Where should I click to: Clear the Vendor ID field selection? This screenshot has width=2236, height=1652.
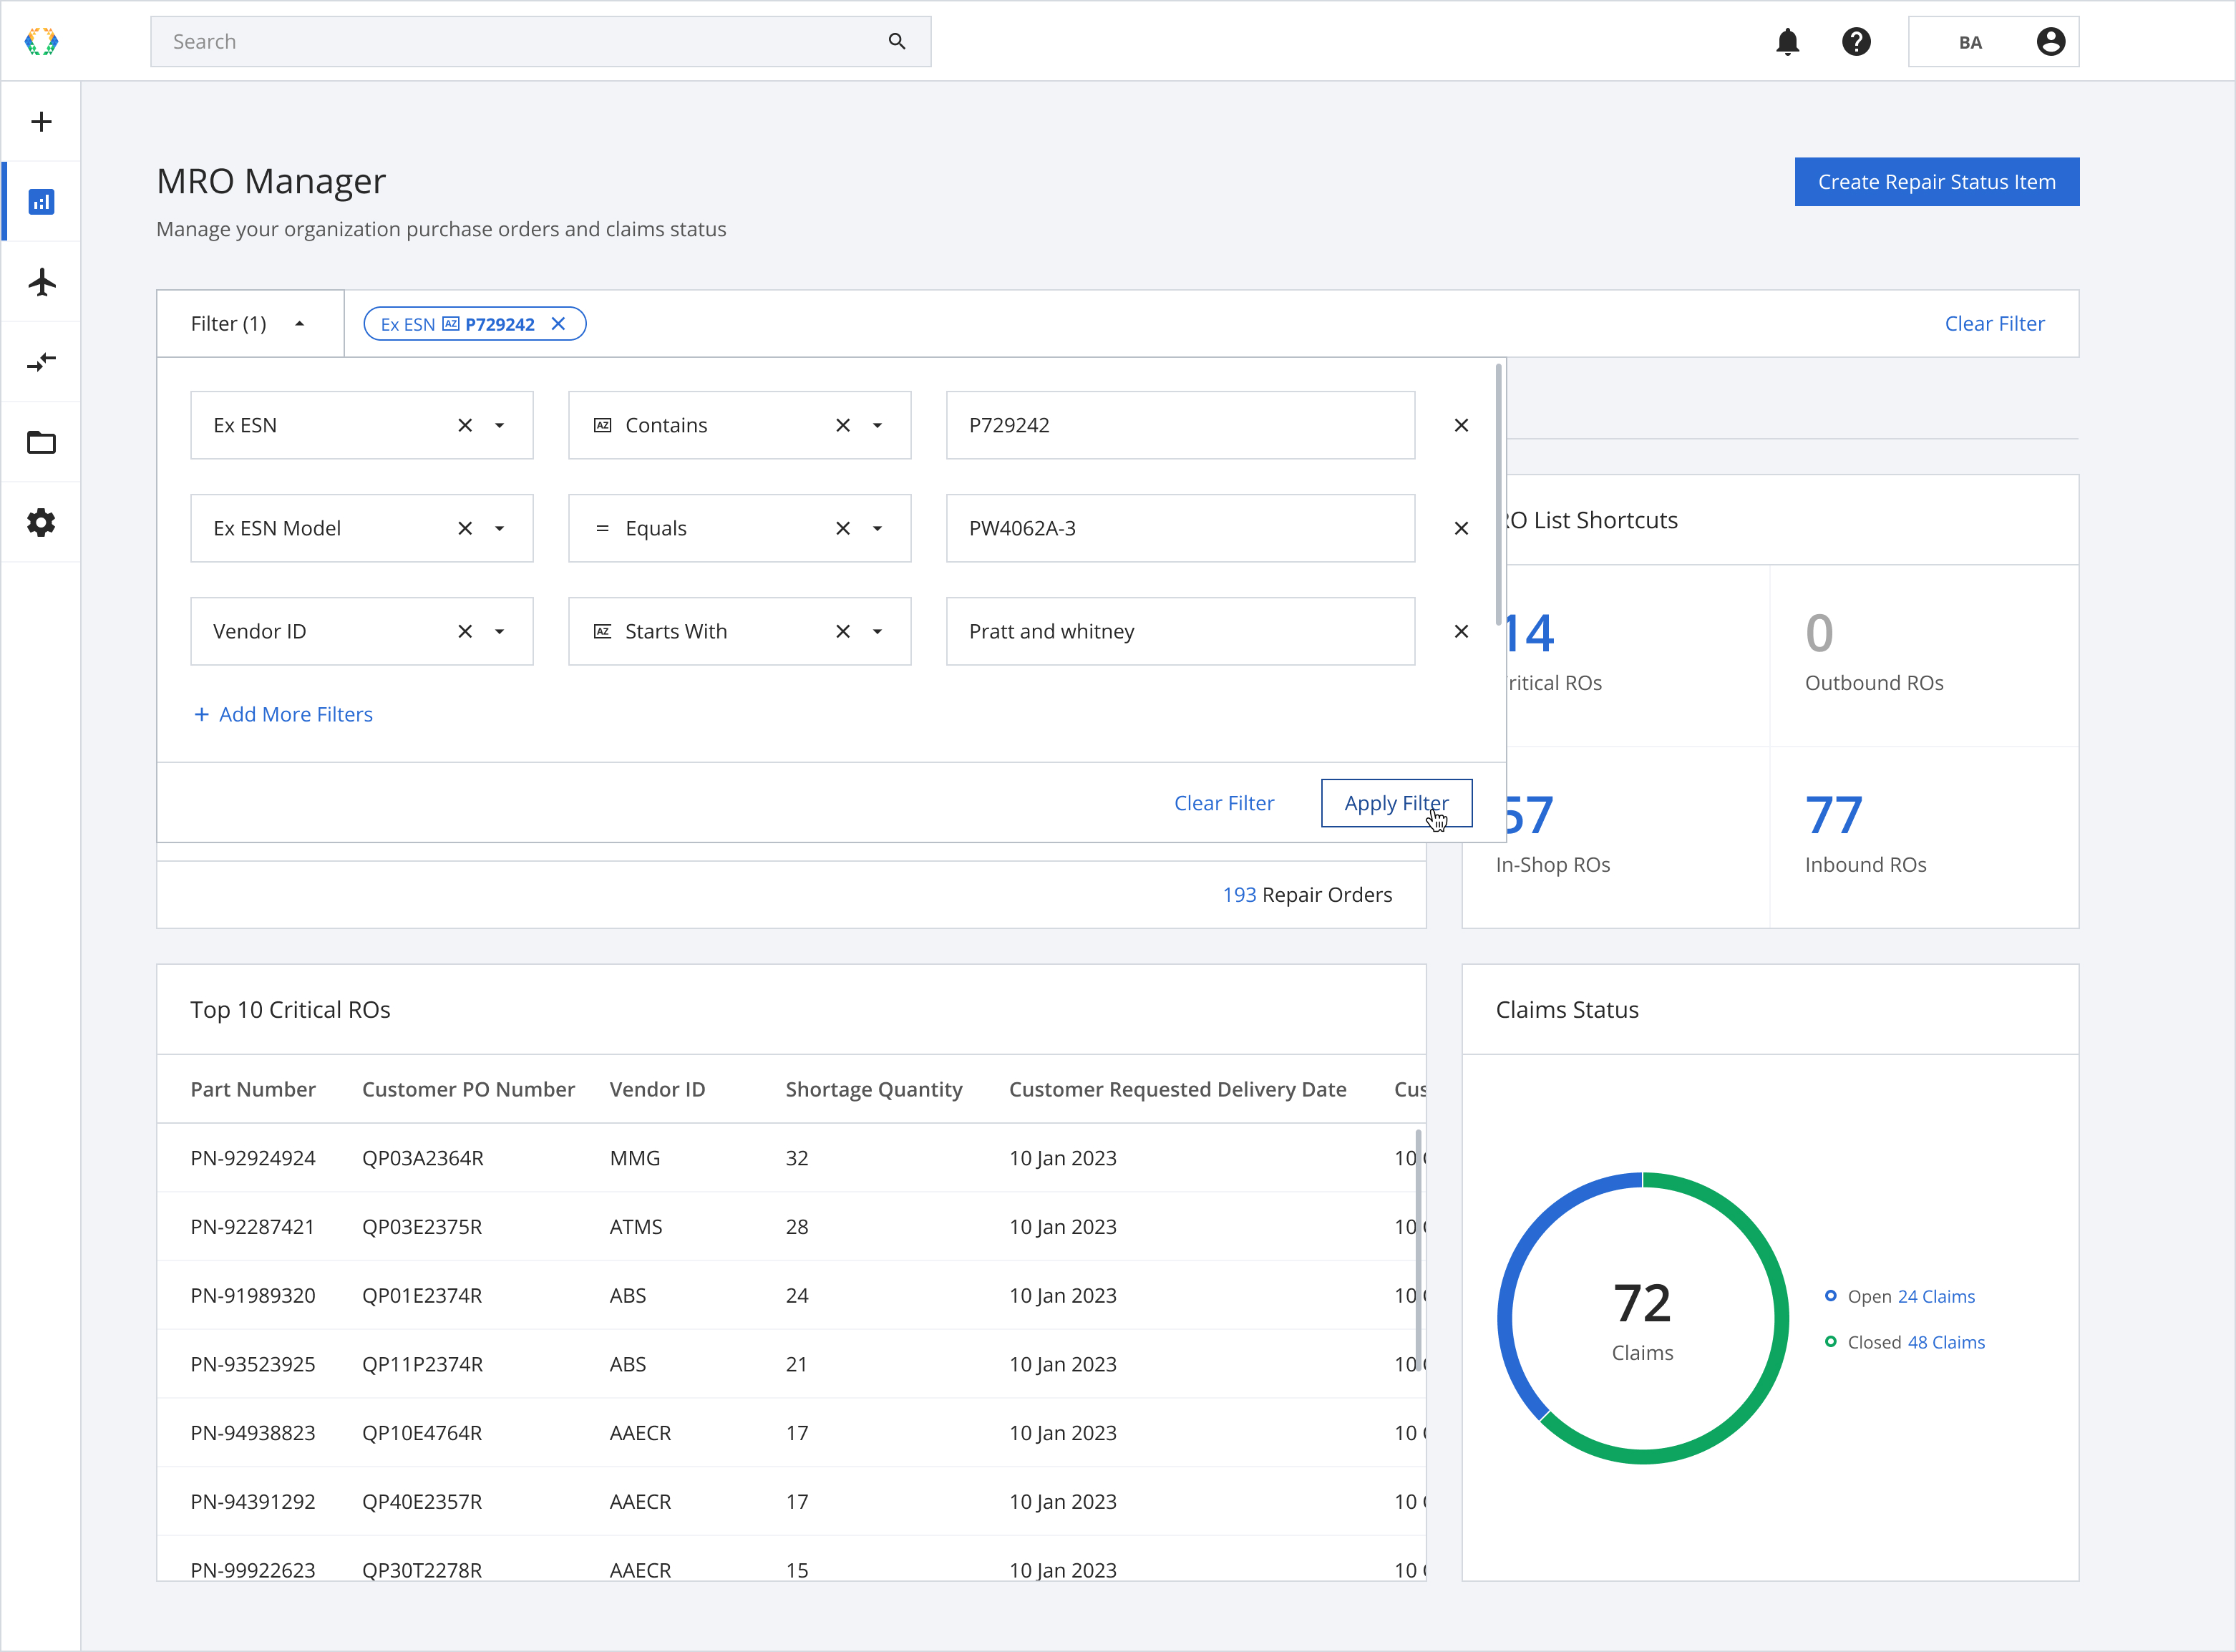(465, 631)
